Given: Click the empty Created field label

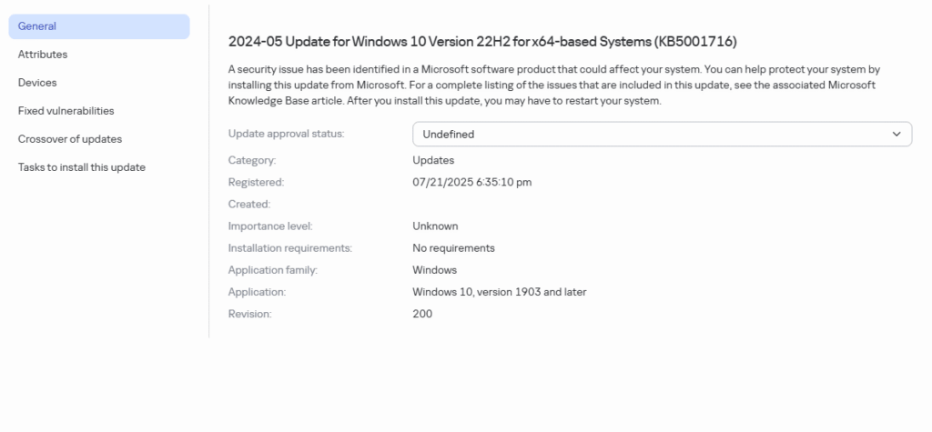Looking at the screenshot, I should point(249,204).
